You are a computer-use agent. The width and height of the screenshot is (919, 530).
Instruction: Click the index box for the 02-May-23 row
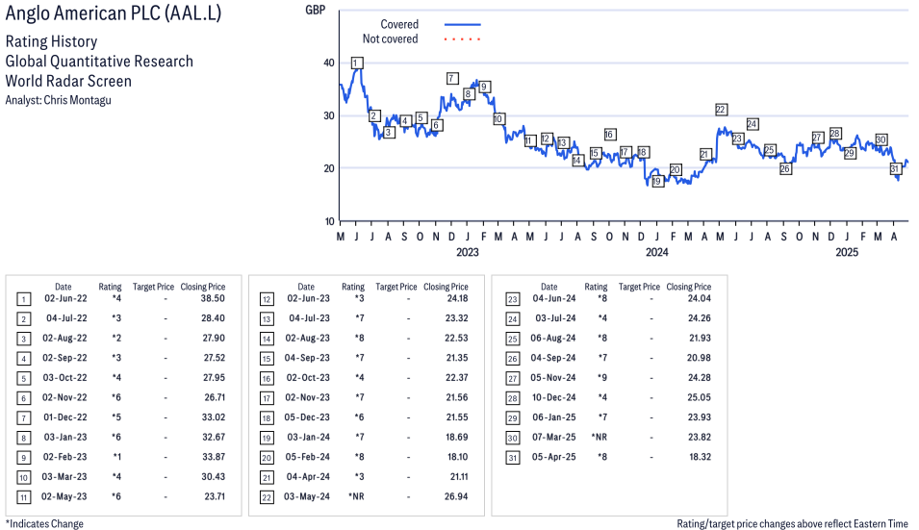[23, 498]
